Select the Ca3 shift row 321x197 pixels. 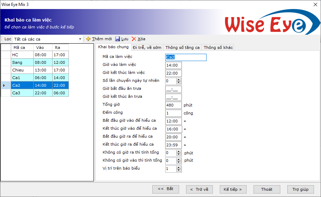pyautogui.click(x=22, y=93)
